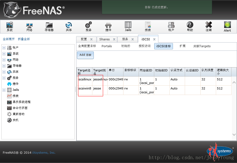Open 命令行界面 shell in sidebar
This screenshot has width=237, height=163.
[20, 108]
